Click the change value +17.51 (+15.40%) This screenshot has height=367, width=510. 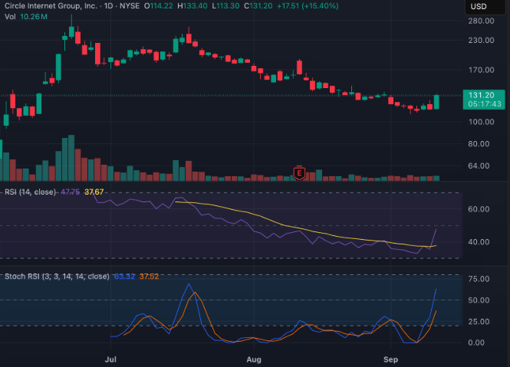point(308,6)
